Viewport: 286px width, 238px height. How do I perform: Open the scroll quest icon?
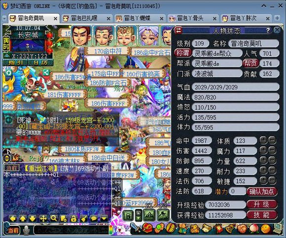coord(207,229)
